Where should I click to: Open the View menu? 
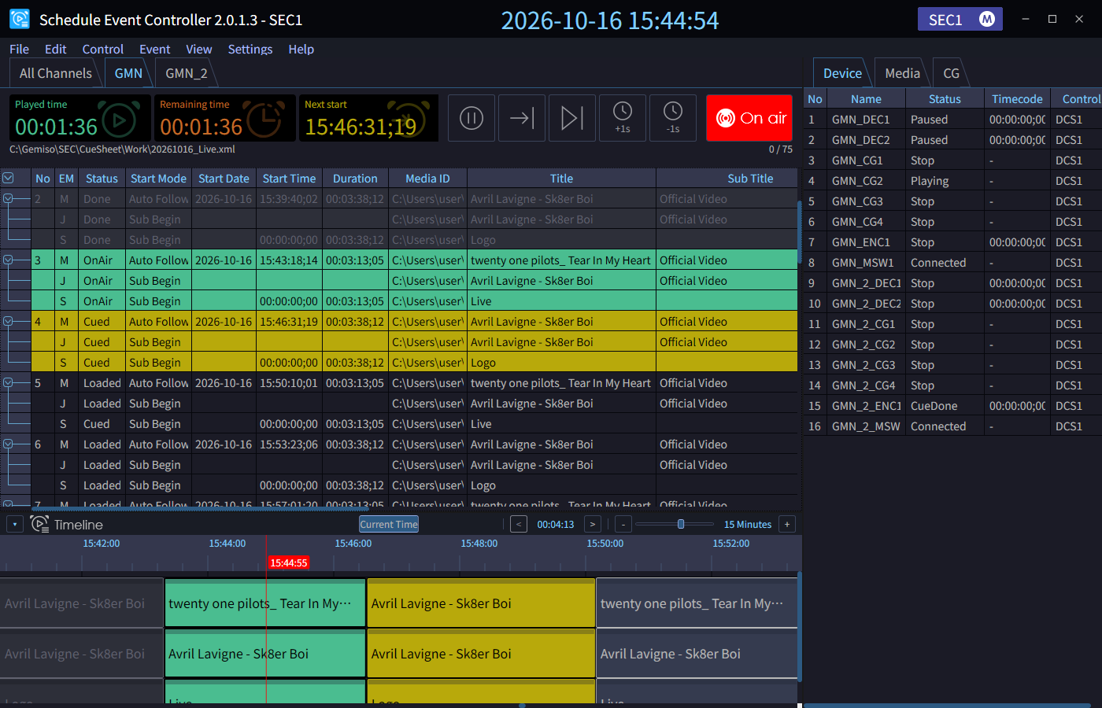tap(199, 49)
